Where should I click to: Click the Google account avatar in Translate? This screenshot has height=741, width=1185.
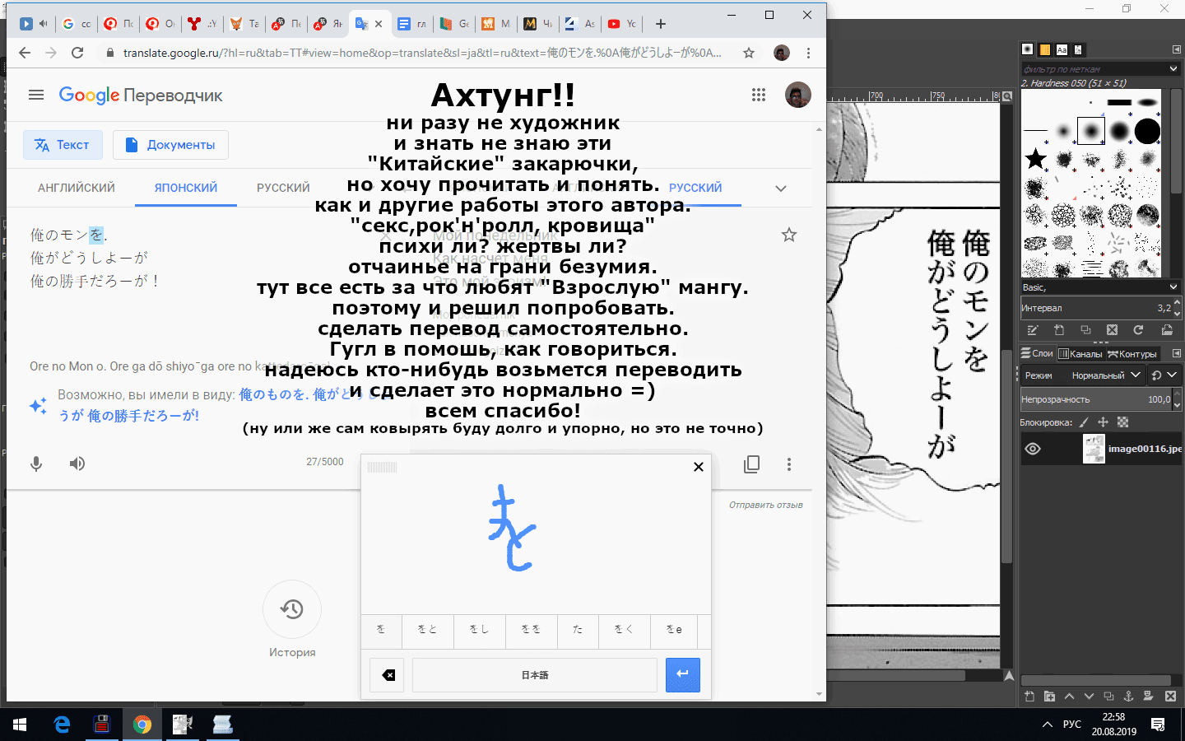click(x=798, y=95)
